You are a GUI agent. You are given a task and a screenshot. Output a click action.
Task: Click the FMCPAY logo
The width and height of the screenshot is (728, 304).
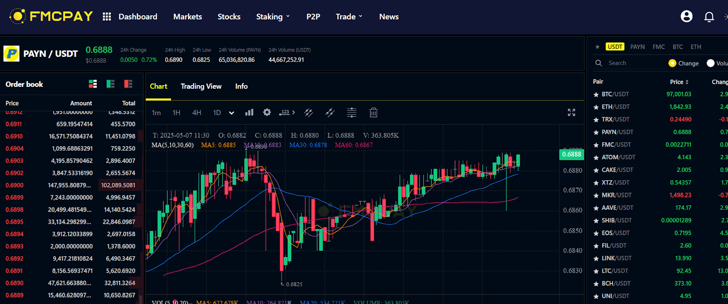[x=51, y=16]
